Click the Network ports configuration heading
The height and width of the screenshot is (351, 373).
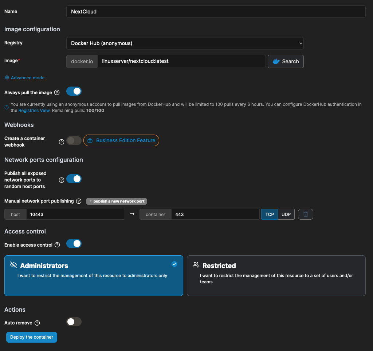44,160
